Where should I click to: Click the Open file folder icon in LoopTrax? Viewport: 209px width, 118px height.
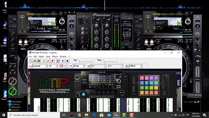pyautogui.click(x=35, y=61)
